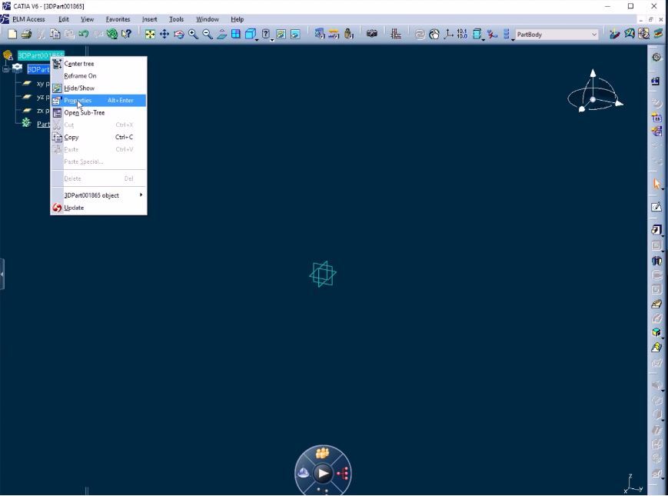
Task: Click the Undo arrow icon
Action: pos(83,35)
